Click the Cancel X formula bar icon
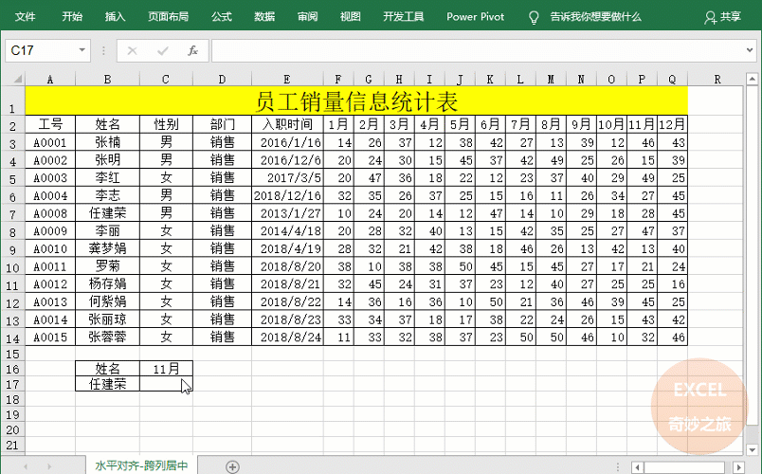762x474 pixels. (x=132, y=50)
